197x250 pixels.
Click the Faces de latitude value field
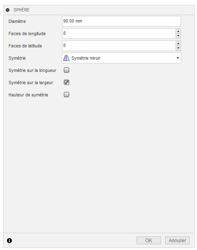coord(119,46)
